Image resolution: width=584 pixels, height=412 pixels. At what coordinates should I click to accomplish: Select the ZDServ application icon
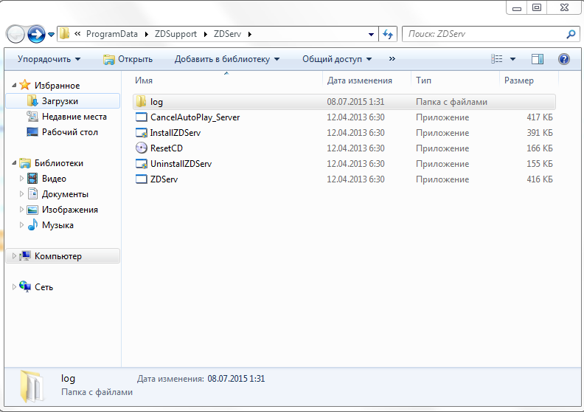click(141, 179)
